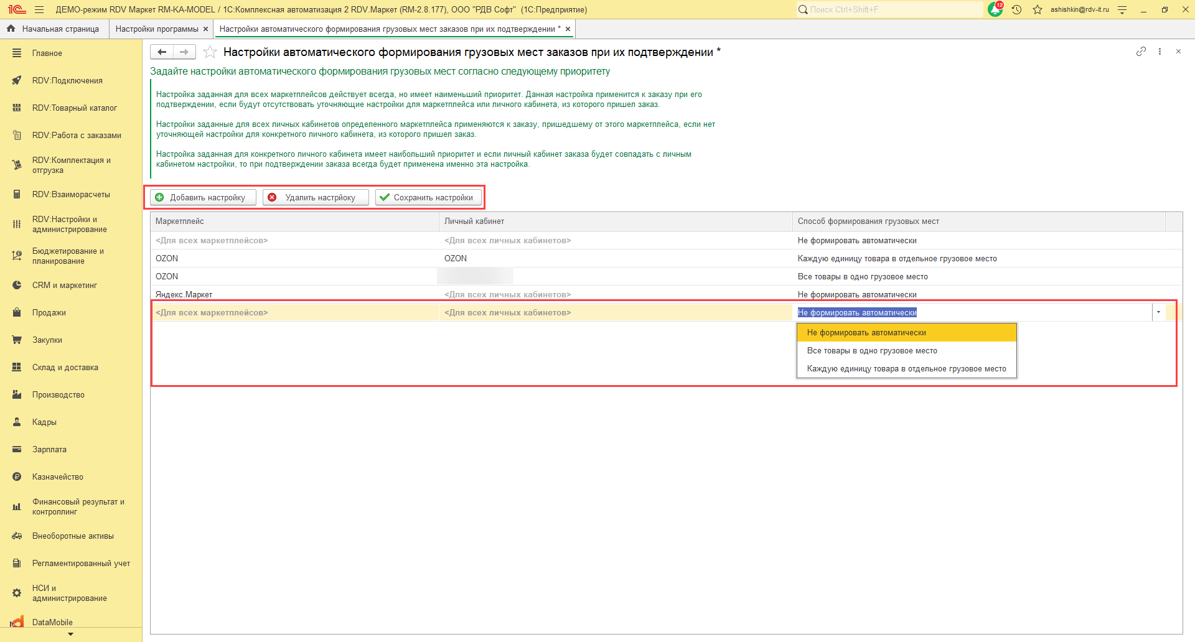Click 'Сохранить настройки' button
Image resolution: width=1195 pixels, height=642 pixels.
(428, 197)
